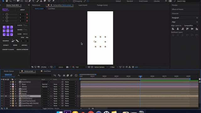Align layers to right edge

(182, 29)
